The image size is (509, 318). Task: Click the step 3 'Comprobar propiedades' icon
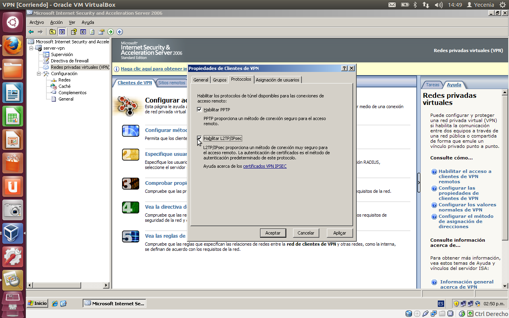pyautogui.click(x=130, y=184)
